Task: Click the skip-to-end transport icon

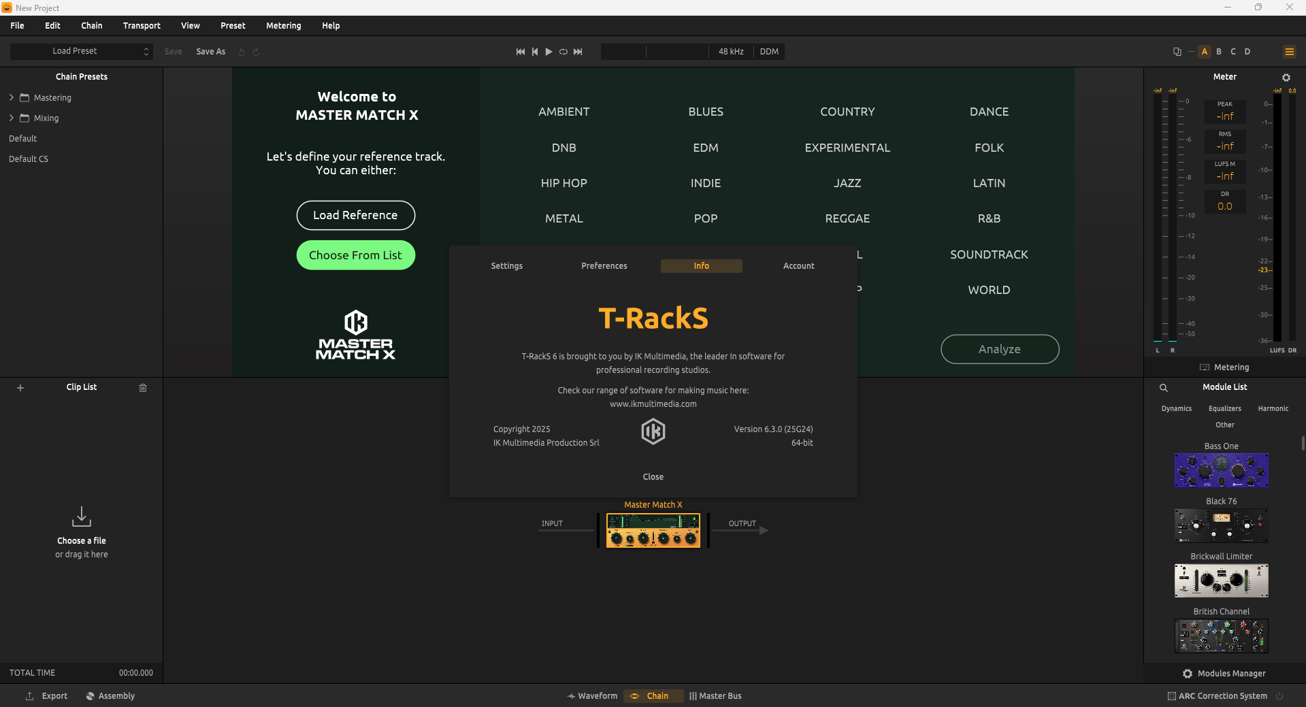Action: click(578, 52)
